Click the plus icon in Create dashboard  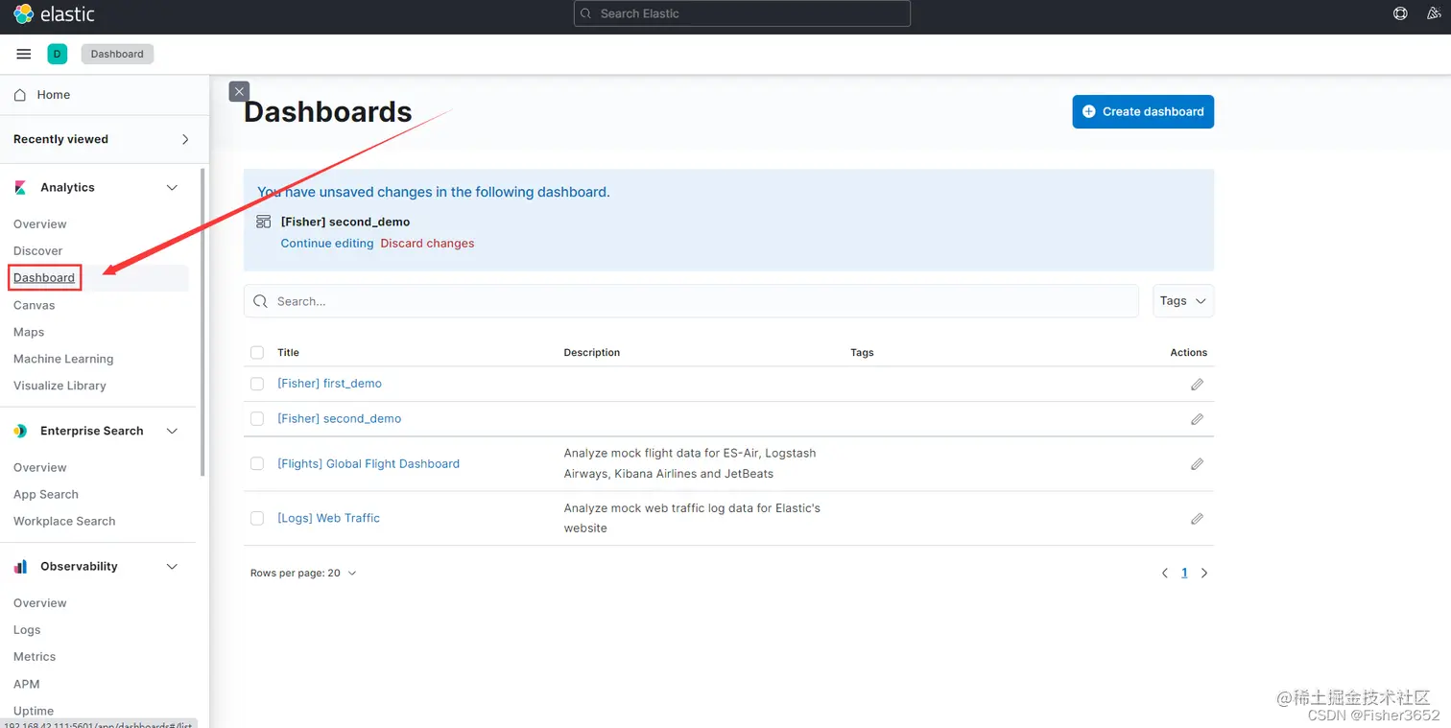[1088, 111]
